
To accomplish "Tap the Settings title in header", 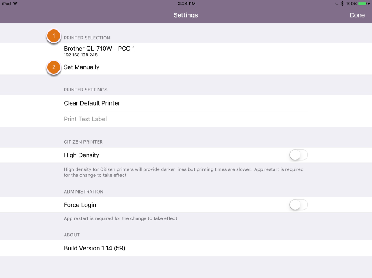I will [x=186, y=15].
